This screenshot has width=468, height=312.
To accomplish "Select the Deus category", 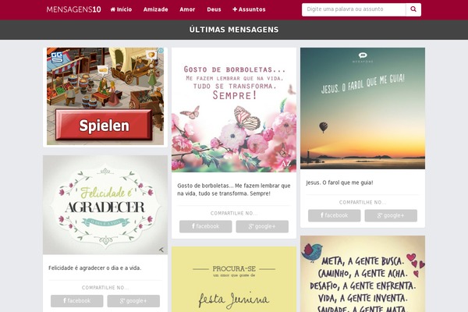I will click(214, 9).
